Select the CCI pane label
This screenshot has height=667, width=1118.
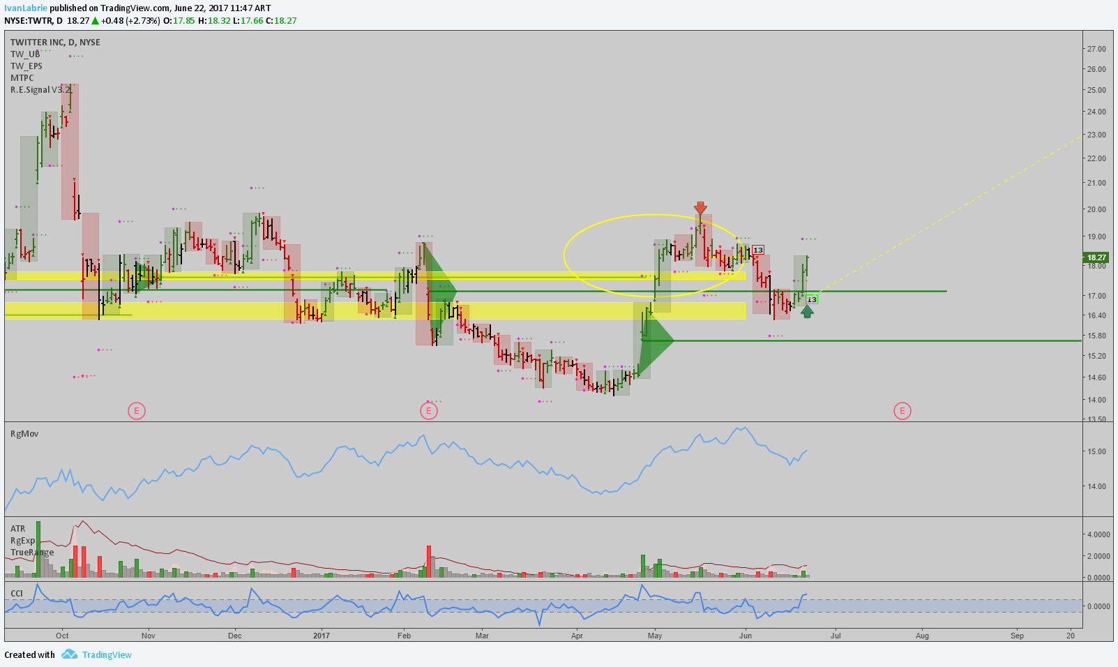coord(16,594)
